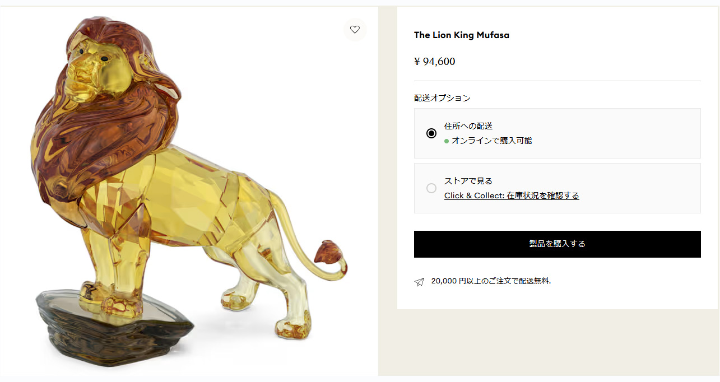Click the ¥ 94,600 price
720x382 pixels.
[434, 62]
